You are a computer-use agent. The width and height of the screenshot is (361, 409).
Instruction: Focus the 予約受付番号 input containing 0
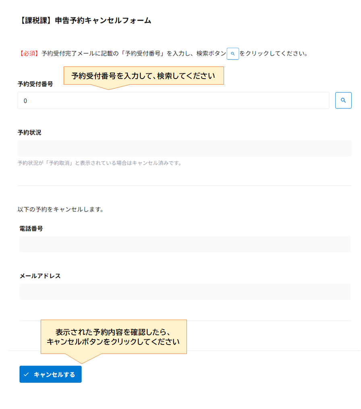click(173, 100)
